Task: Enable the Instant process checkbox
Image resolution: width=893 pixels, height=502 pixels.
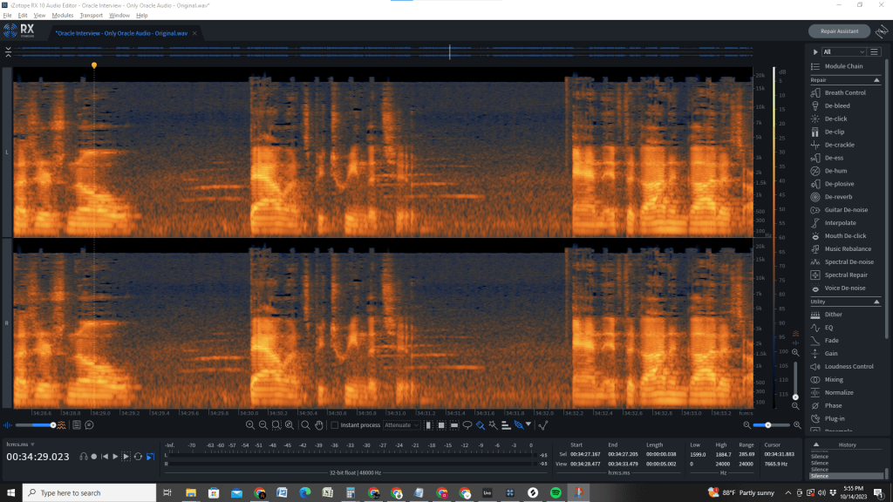Action: coord(335,425)
